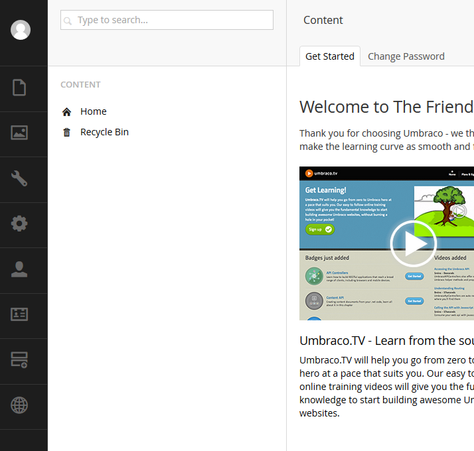Click the Recycle Bin trash icon
474x451 pixels.
[67, 132]
